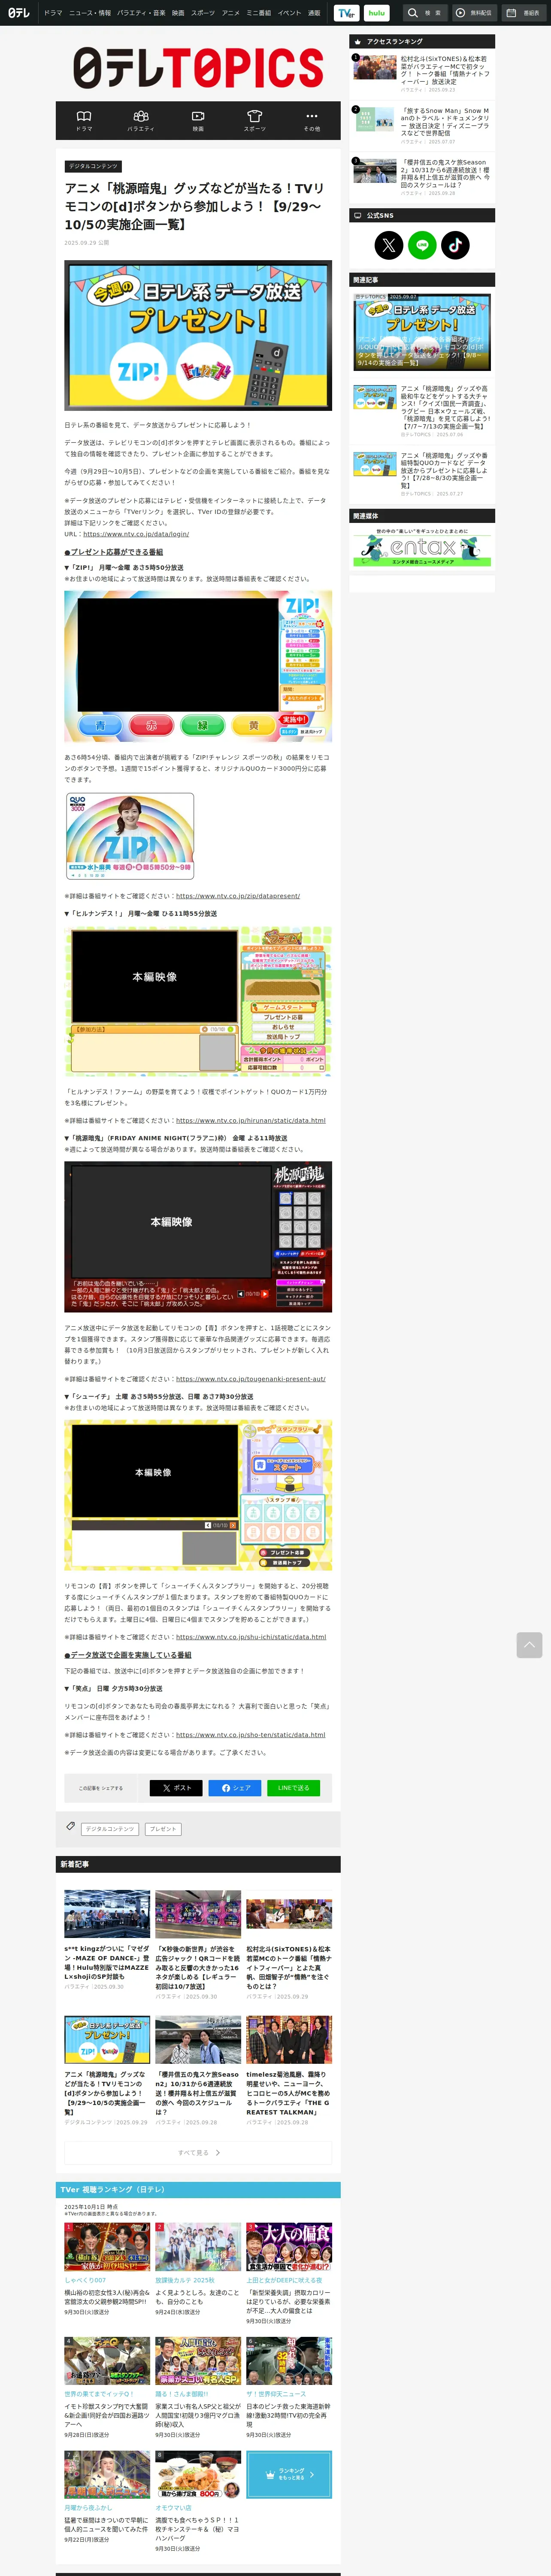Image resolution: width=551 pixels, height=2576 pixels.
Task: Click the シューイチ data broadcast screenshot image
Action: [198, 1495]
